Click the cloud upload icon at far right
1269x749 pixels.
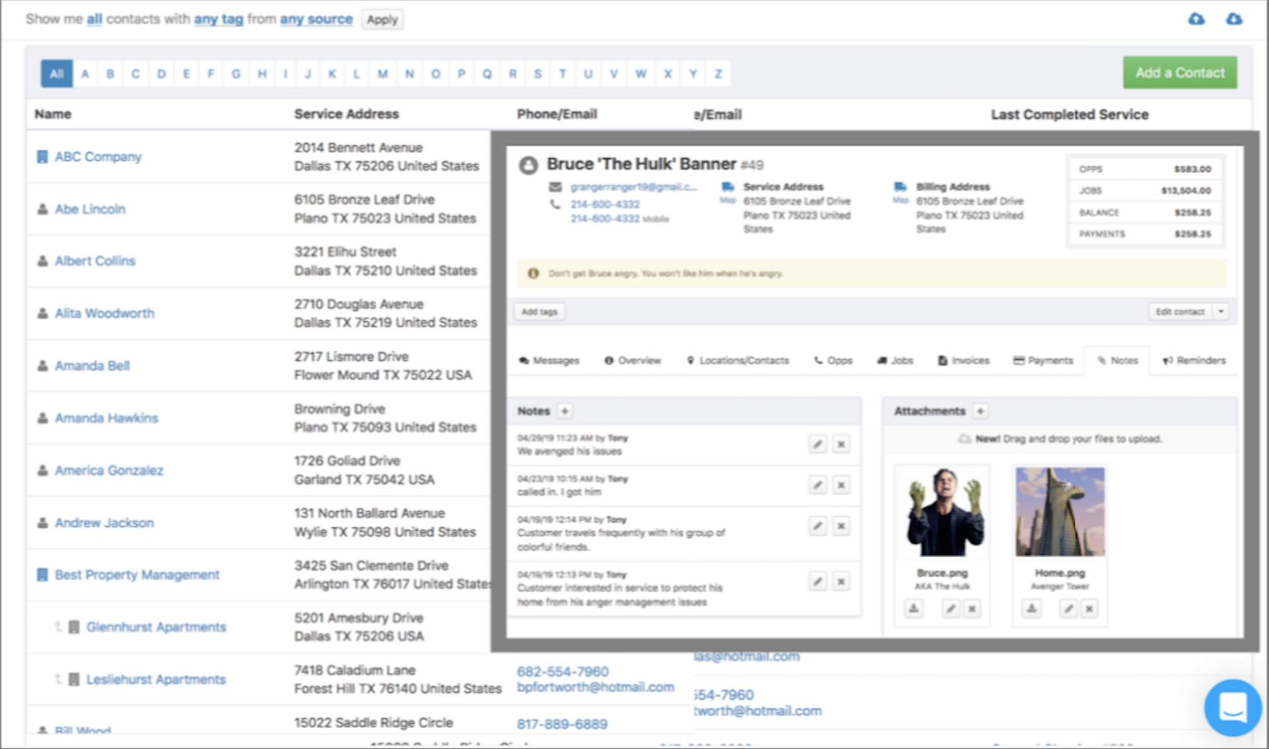pos(1233,19)
